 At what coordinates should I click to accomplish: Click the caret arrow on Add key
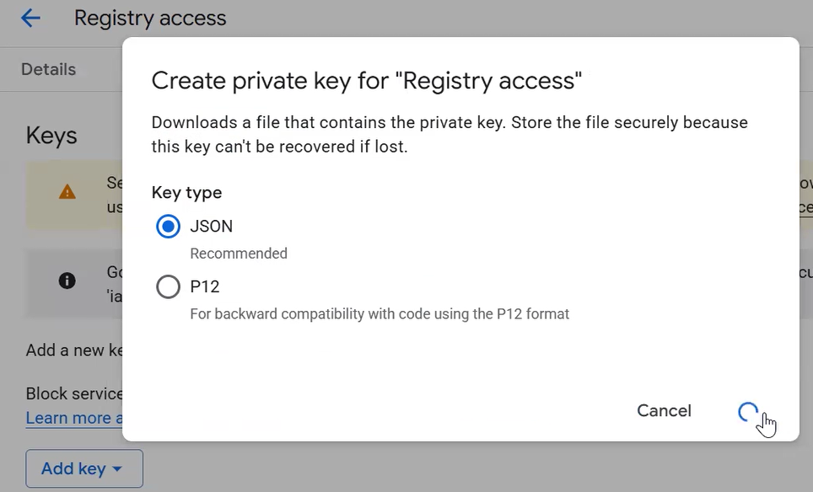(117, 469)
